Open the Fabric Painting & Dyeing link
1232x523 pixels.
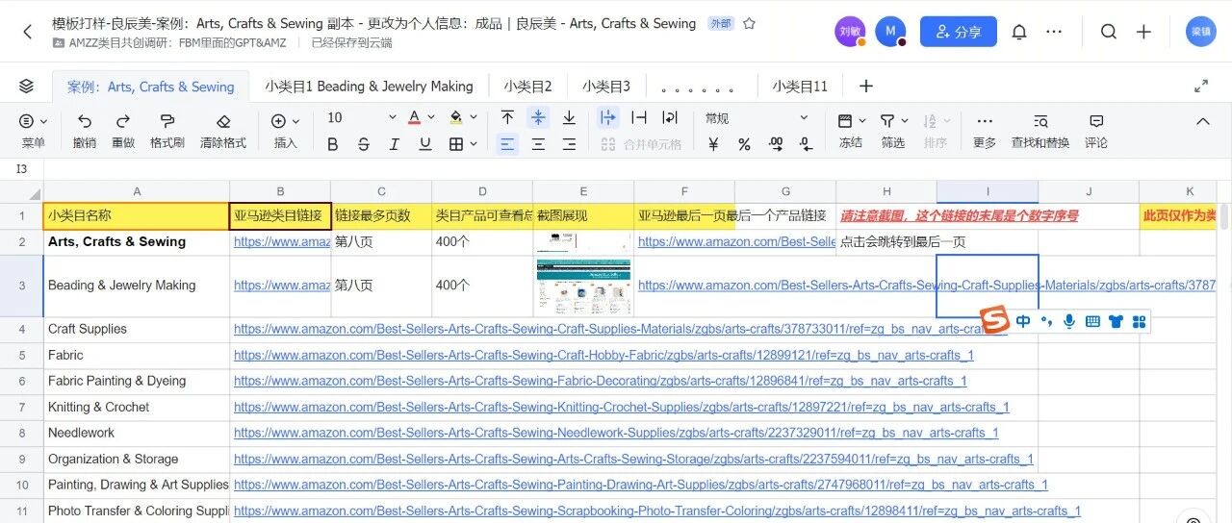point(601,381)
